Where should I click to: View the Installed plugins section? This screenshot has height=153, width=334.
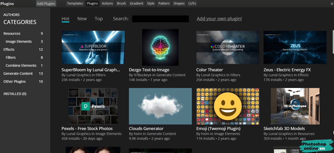point(15,93)
